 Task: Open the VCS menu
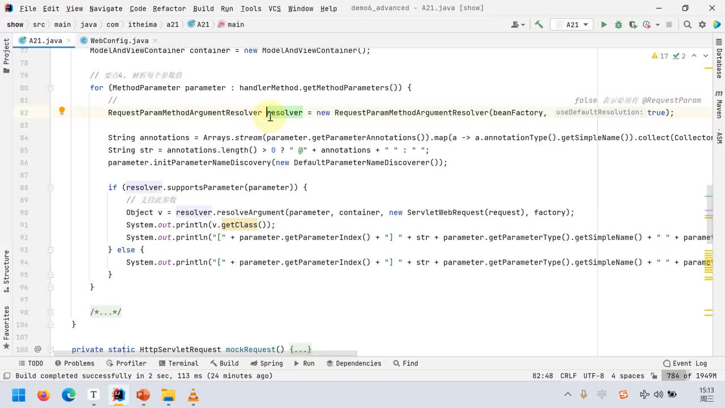275,8
